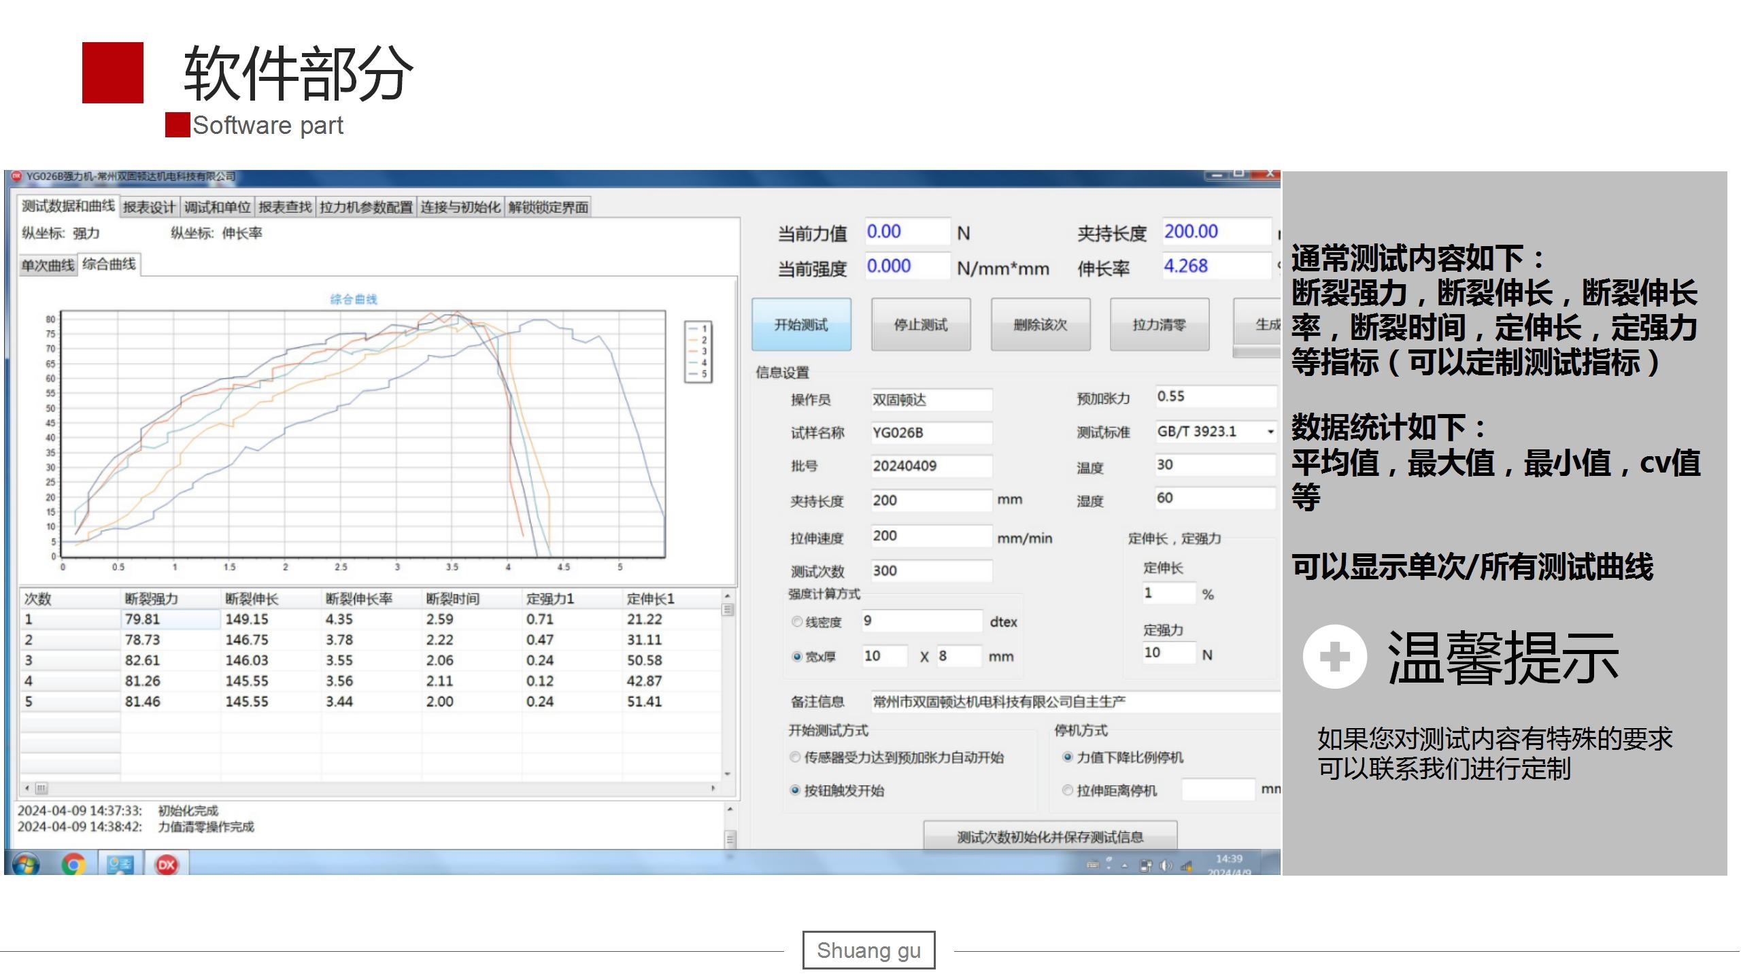Click the 拉伸速度 input field
1741x979 pixels.
click(930, 536)
